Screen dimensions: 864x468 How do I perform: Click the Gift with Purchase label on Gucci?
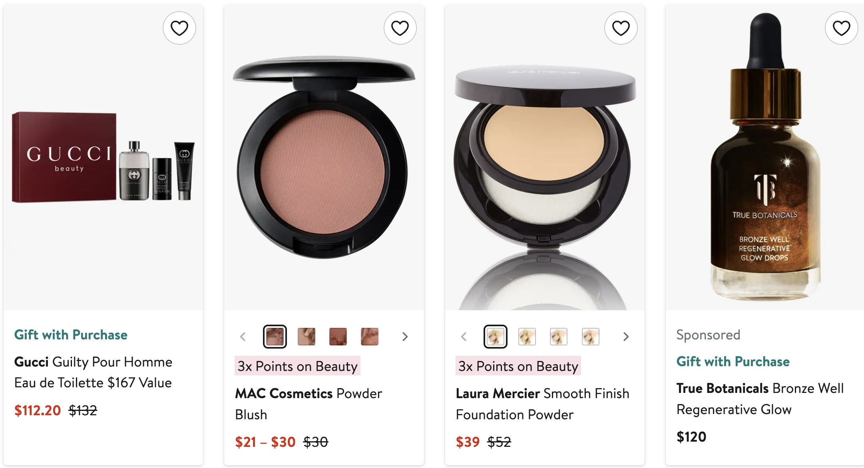71,335
